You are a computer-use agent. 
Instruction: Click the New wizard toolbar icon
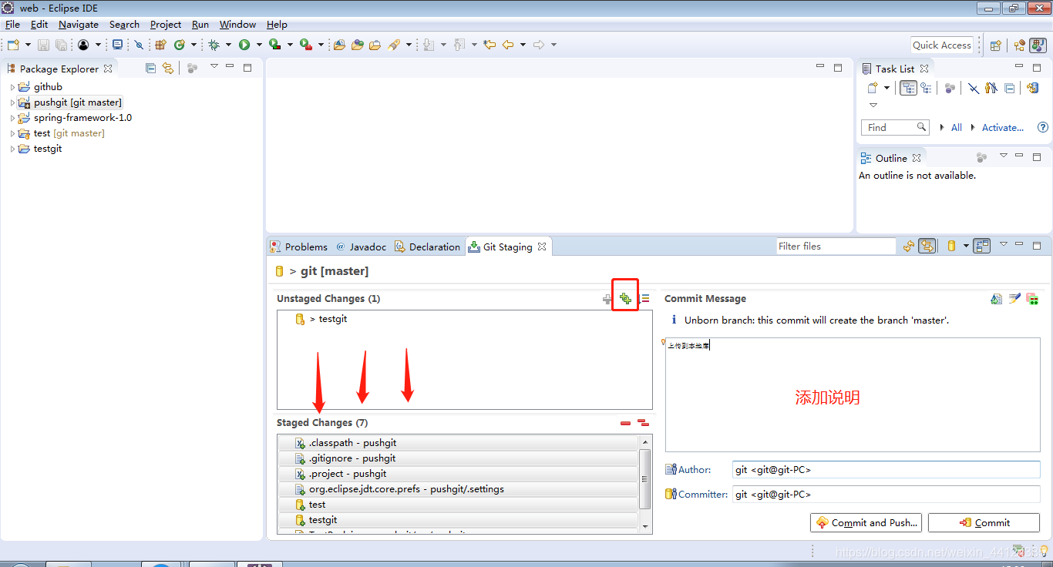coord(13,45)
